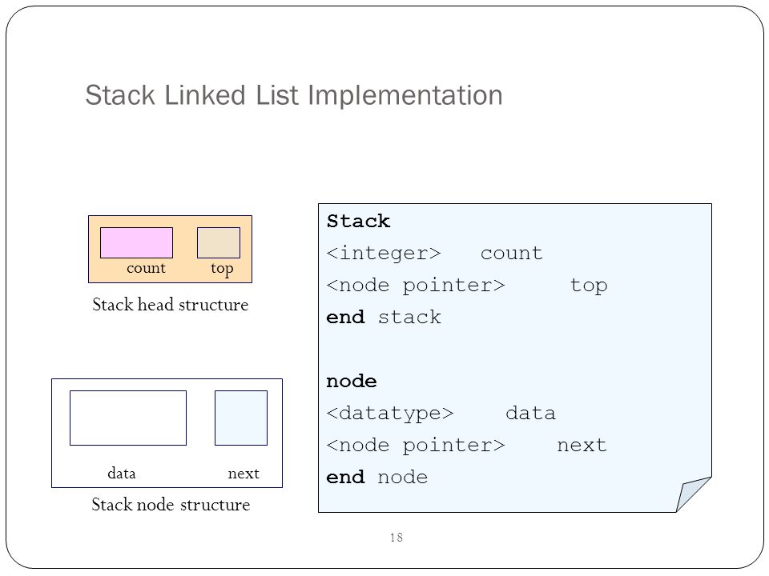Click the 'end stack' line
The image size is (769, 576).
click(384, 318)
